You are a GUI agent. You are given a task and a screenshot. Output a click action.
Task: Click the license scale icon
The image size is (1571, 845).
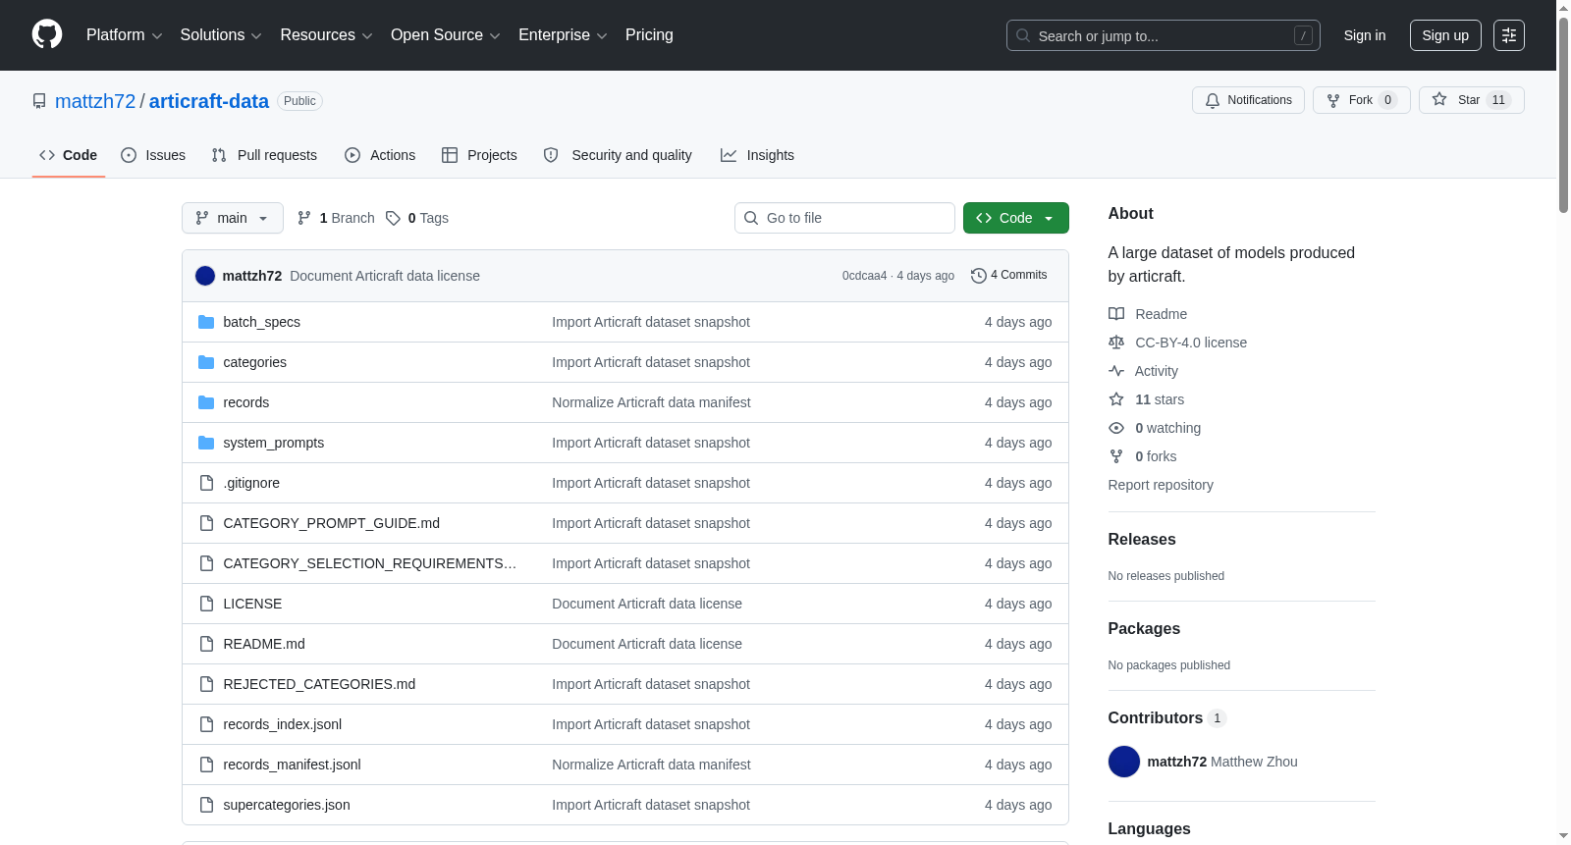[x=1116, y=343]
